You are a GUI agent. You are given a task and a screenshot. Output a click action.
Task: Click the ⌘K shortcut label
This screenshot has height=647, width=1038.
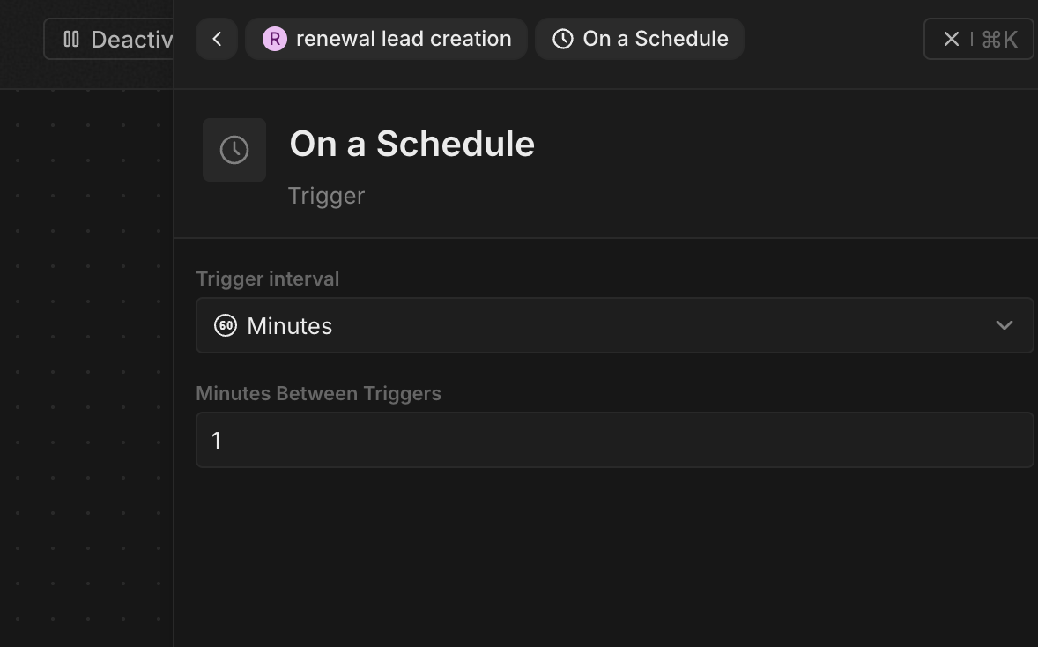pos(999,40)
